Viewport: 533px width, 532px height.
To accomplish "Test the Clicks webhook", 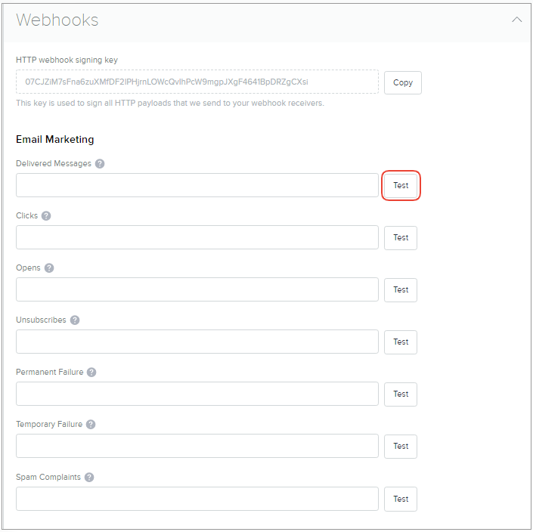I will 401,237.
